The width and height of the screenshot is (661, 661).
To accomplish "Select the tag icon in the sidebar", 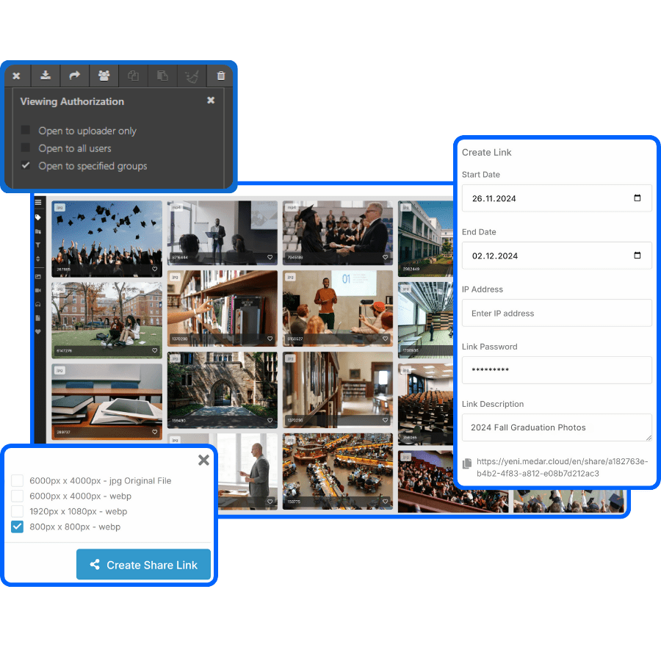I will pos(38,217).
